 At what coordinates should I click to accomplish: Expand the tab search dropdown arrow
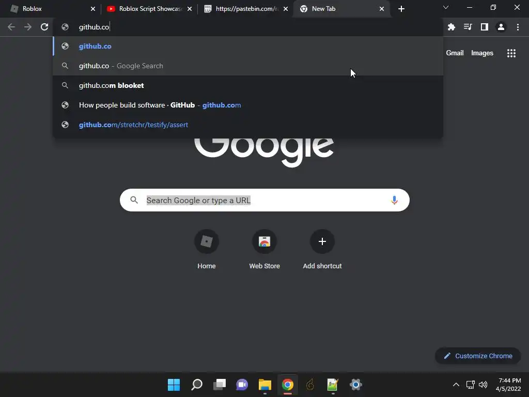coord(446,7)
